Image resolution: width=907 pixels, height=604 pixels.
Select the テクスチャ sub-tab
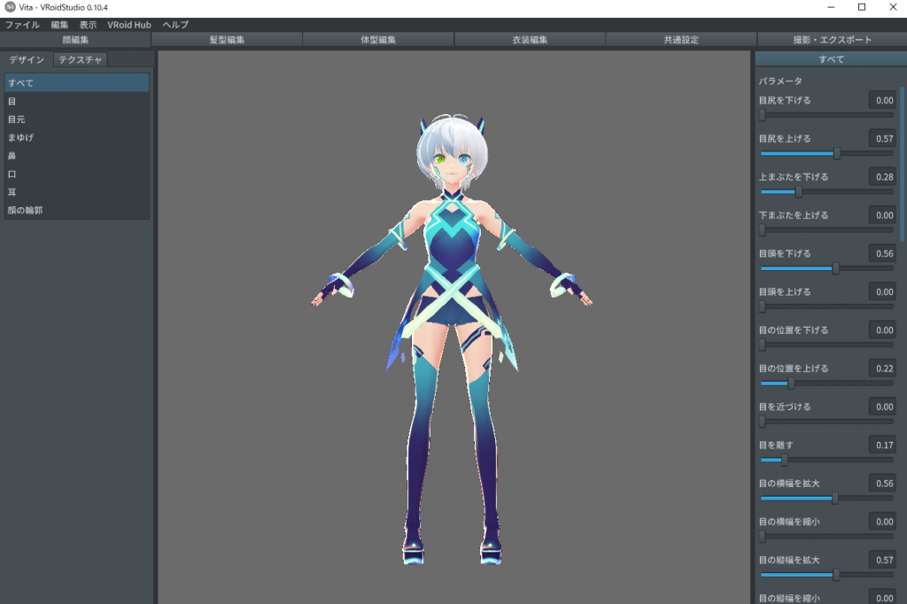[81, 60]
